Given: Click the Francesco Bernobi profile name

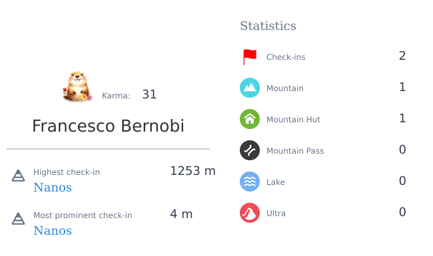Looking at the screenshot, I should tap(108, 126).
